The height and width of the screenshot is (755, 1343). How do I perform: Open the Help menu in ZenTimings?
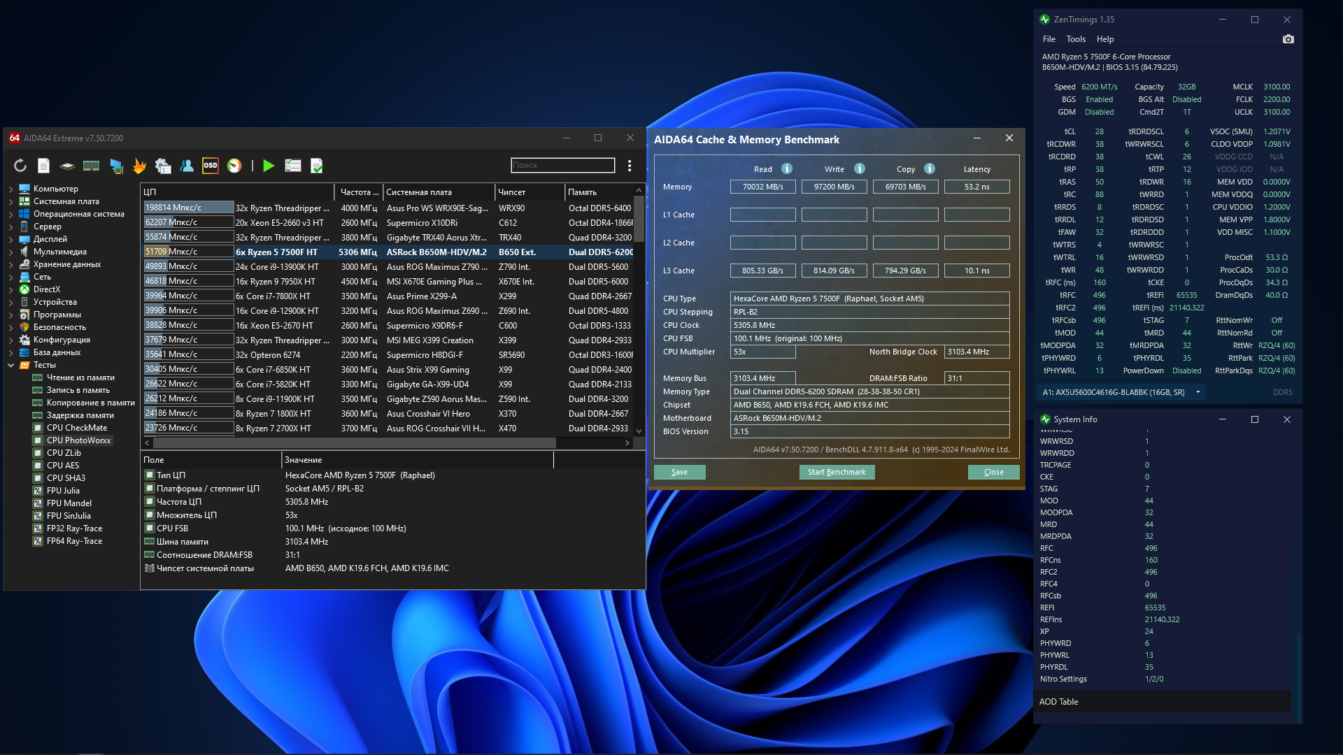(1104, 39)
